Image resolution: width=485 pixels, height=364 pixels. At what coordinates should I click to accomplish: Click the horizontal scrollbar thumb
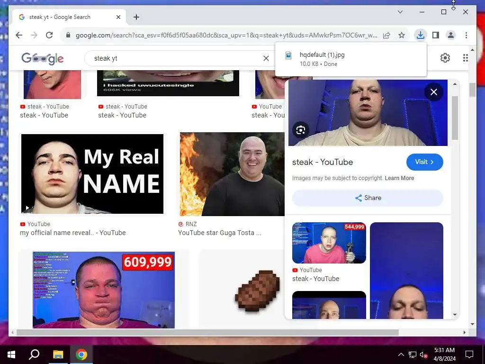[x=207, y=332]
